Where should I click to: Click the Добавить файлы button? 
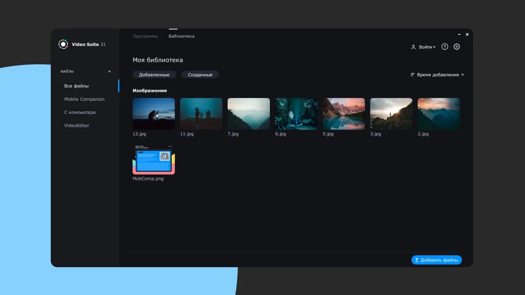(436, 260)
